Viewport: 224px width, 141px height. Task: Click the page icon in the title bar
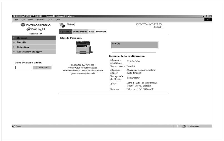pyautogui.click(x=14, y=16)
